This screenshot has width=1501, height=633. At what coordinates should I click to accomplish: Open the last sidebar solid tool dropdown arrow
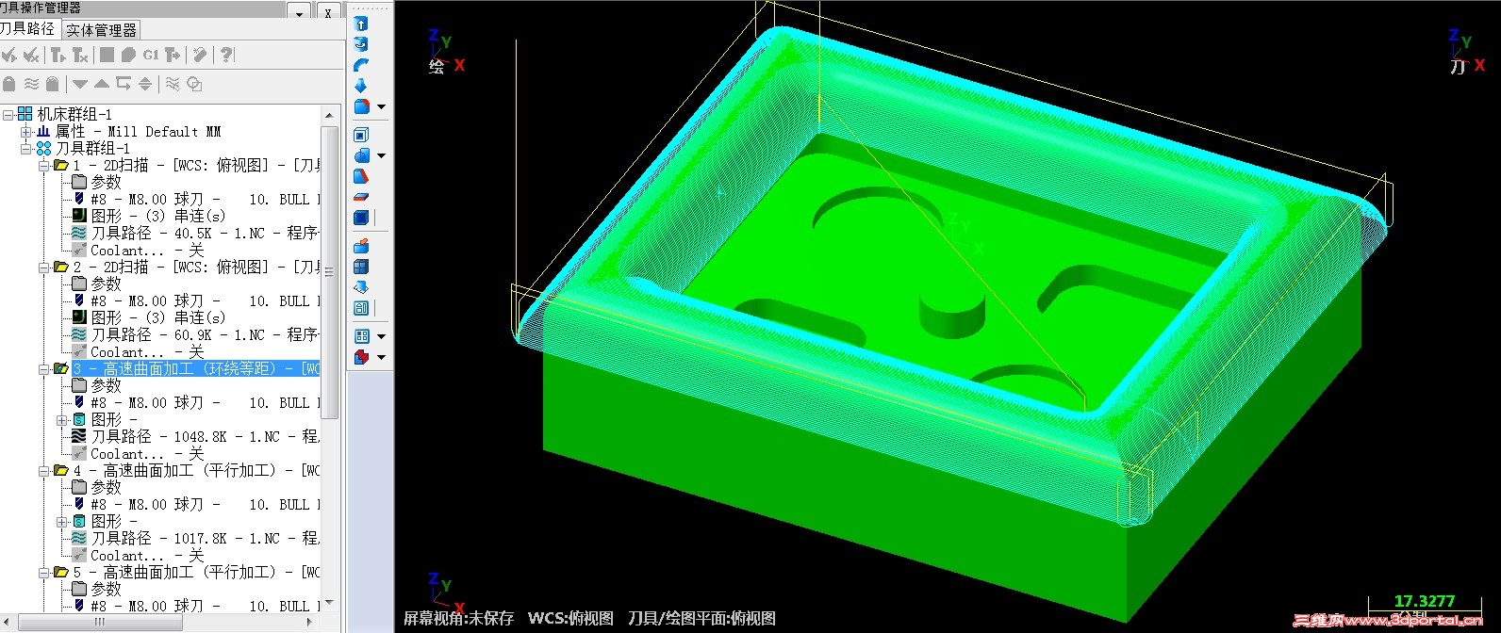[x=381, y=358]
